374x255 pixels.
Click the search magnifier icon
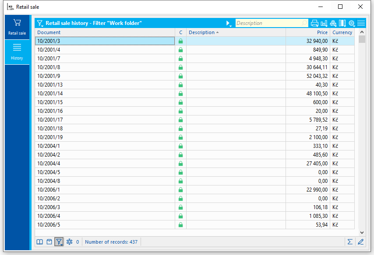[x=304, y=23]
